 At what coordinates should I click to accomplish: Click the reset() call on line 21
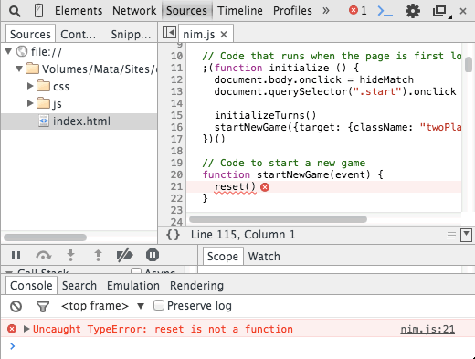pos(235,186)
